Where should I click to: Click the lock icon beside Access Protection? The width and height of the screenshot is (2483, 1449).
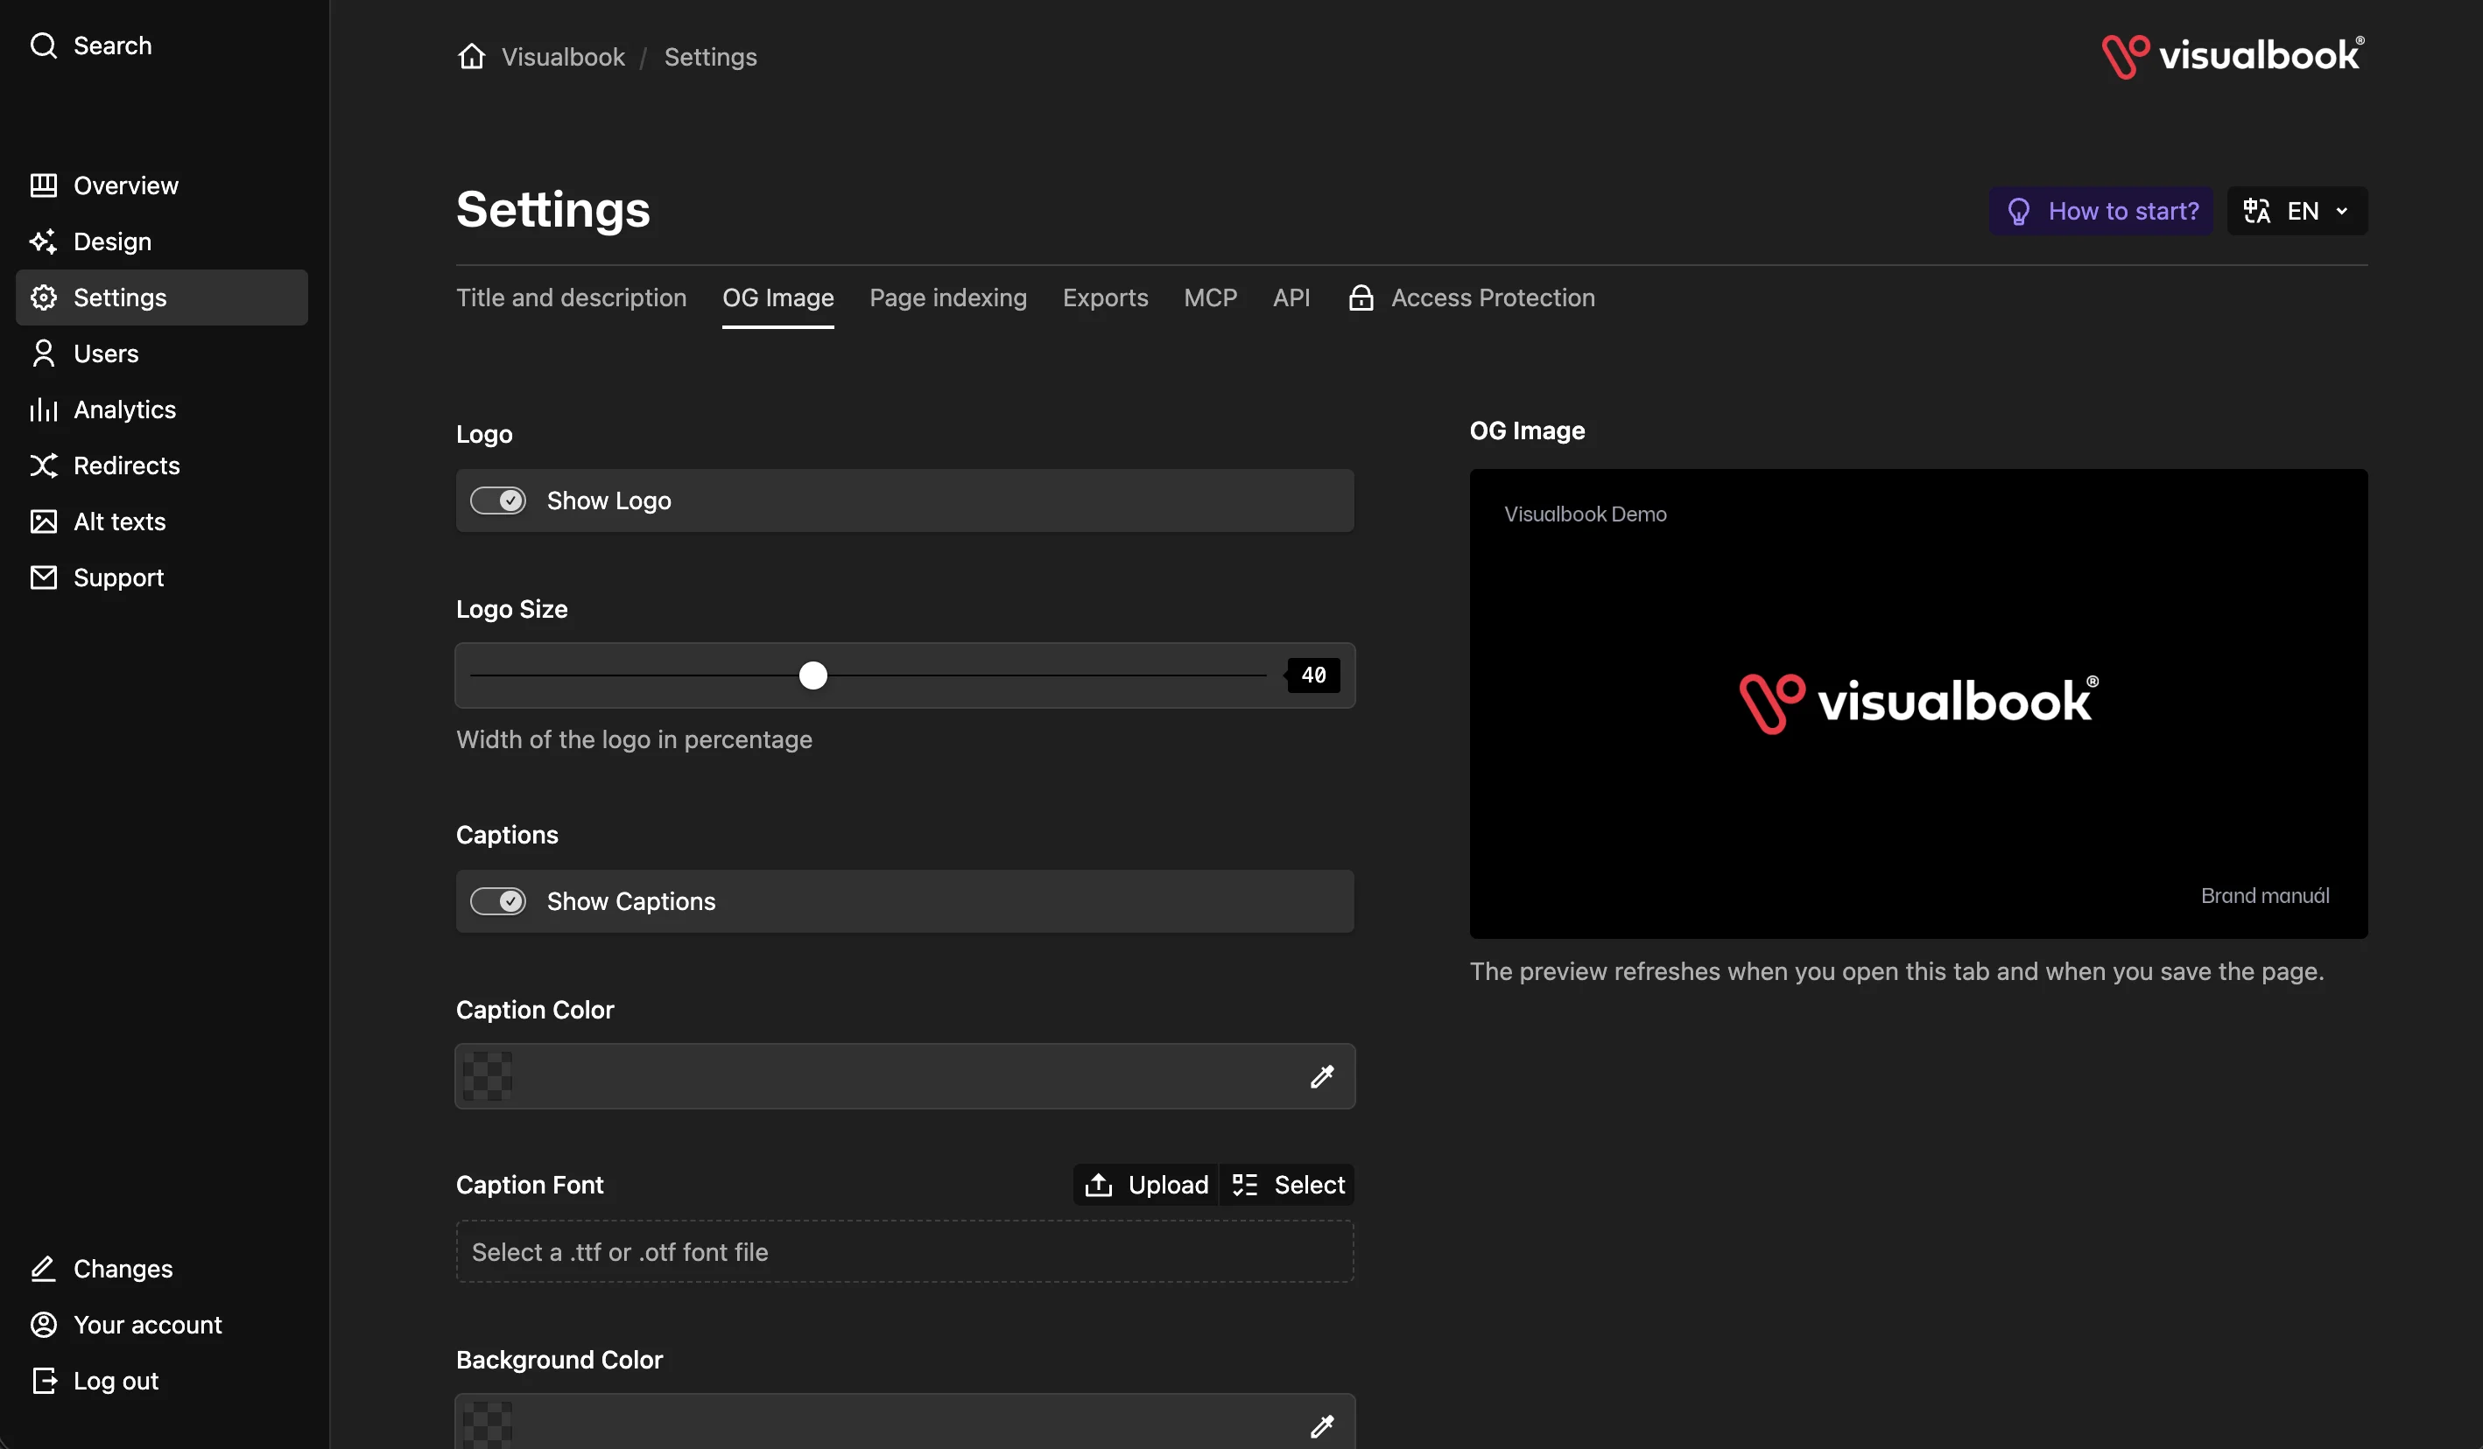point(1361,297)
